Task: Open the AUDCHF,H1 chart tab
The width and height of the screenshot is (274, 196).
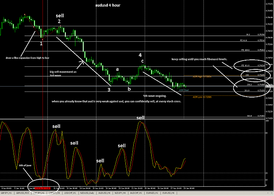Action: pos(136,193)
